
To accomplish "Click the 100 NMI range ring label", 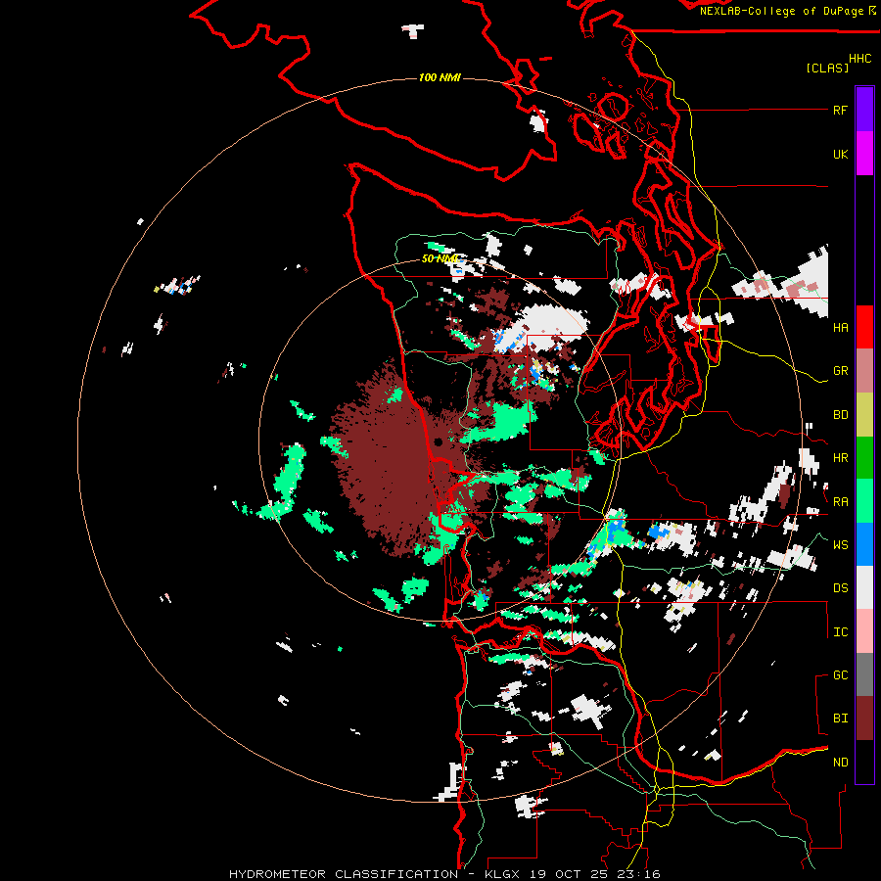I will point(440,77).
